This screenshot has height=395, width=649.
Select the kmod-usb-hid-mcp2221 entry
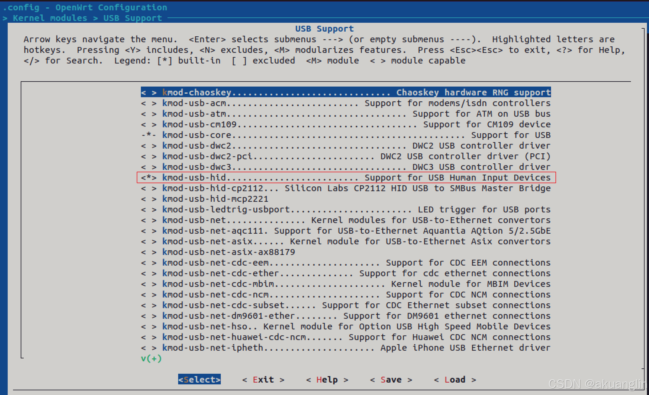215,199
